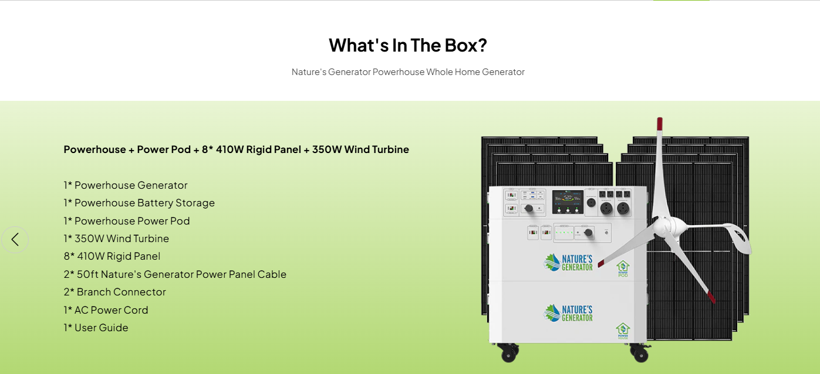
Task: Select the '8* 410W Rigid Panel' line
Action: (112, 256)
